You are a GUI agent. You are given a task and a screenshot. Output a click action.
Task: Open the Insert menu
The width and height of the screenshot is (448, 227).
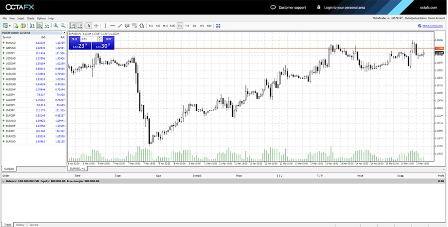click(x=20, y=18)
